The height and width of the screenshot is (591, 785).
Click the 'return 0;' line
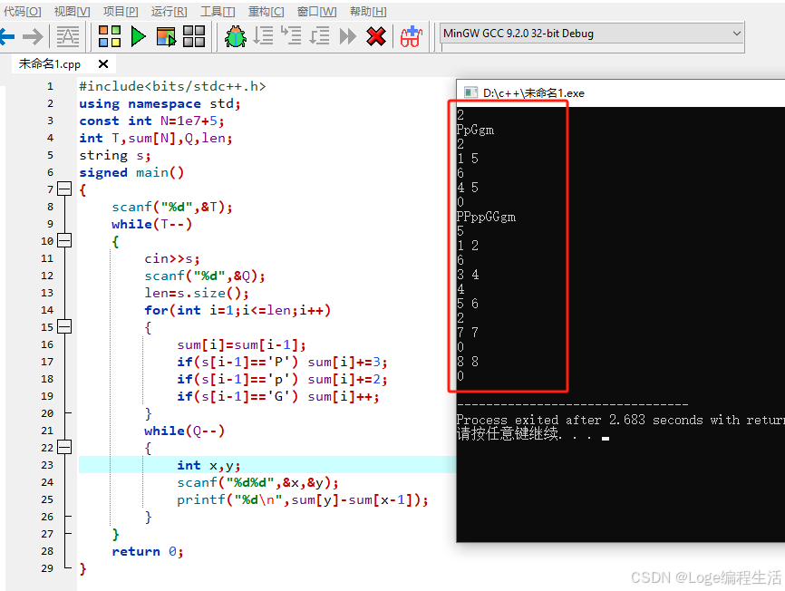(x=147, y=551)
